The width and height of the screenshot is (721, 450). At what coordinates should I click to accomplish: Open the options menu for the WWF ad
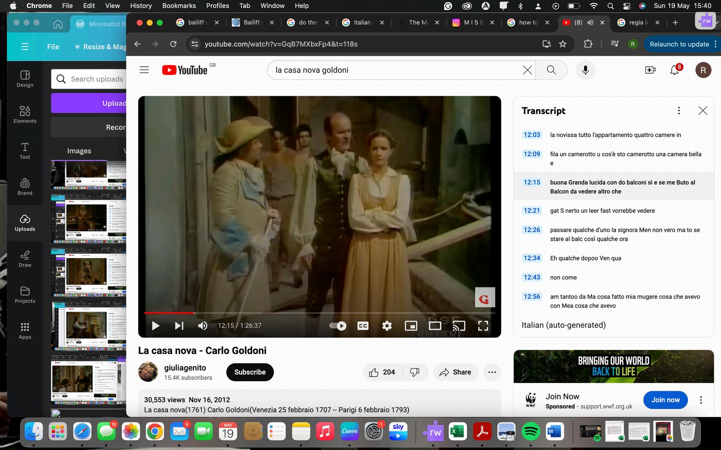701,400
